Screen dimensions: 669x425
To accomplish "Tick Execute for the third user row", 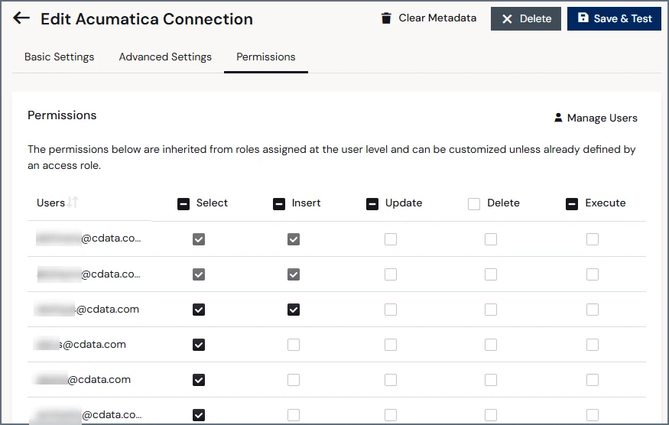I will click(593, 310).
